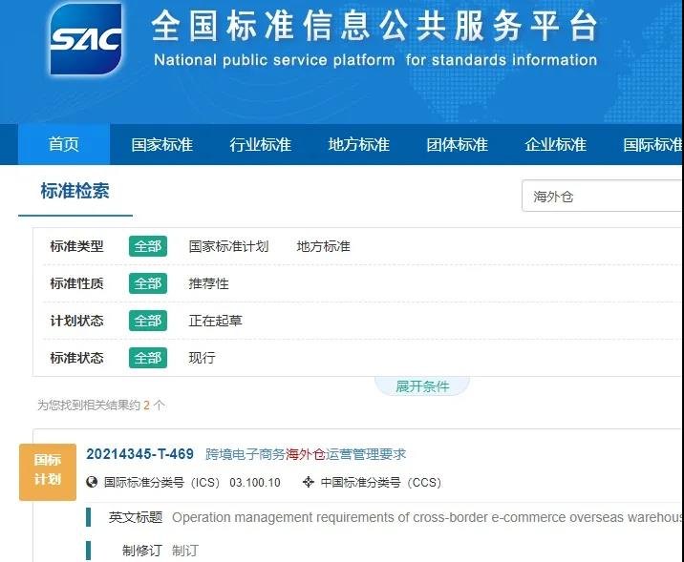The width and height of the screenshot is (684, 562).
Task: Select 全部 in the 标准状态 row
Action: pyautogui.click(x=148, y=358)
